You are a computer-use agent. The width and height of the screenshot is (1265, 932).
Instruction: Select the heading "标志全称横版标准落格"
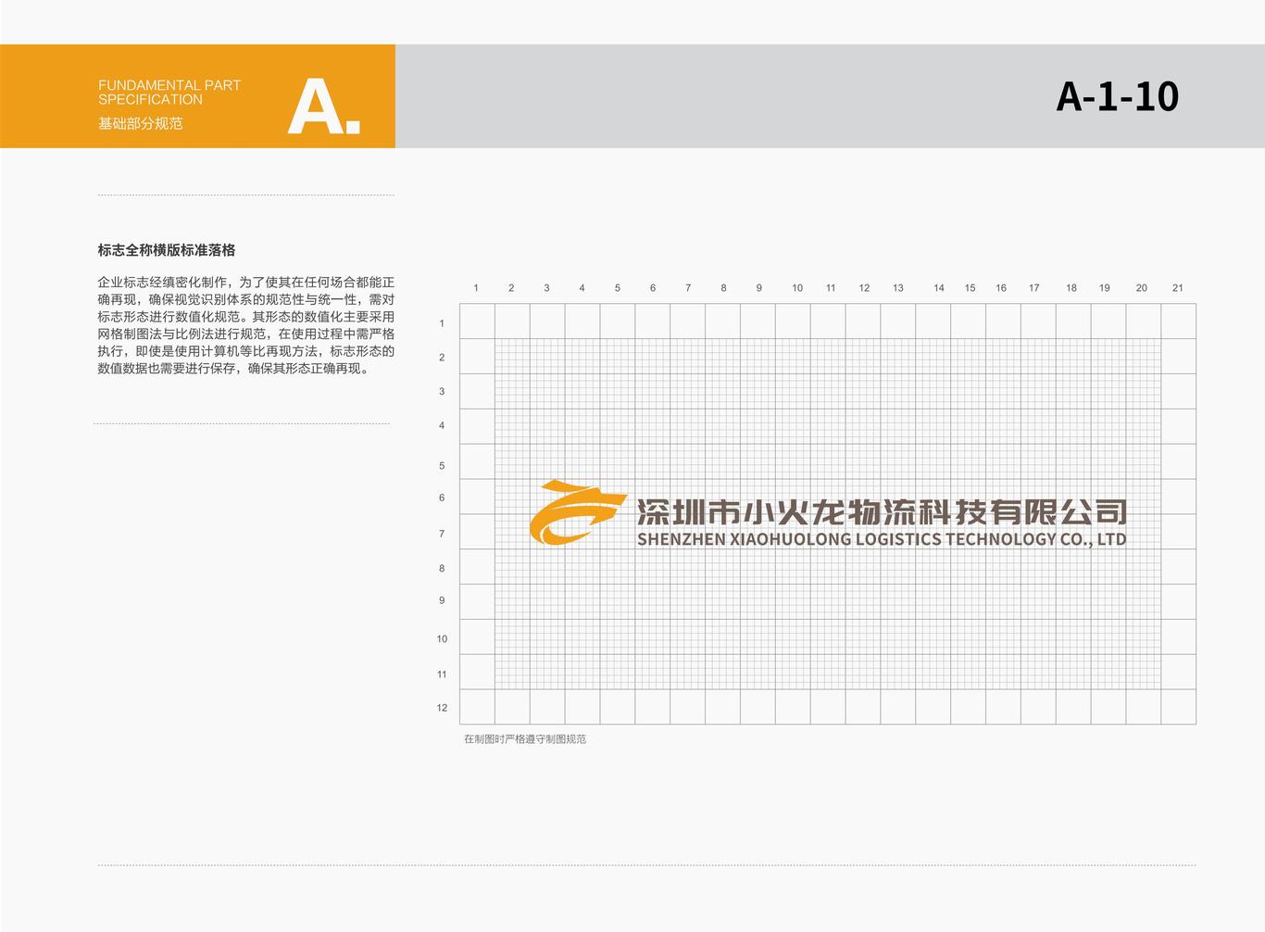(x=167, y=250)
